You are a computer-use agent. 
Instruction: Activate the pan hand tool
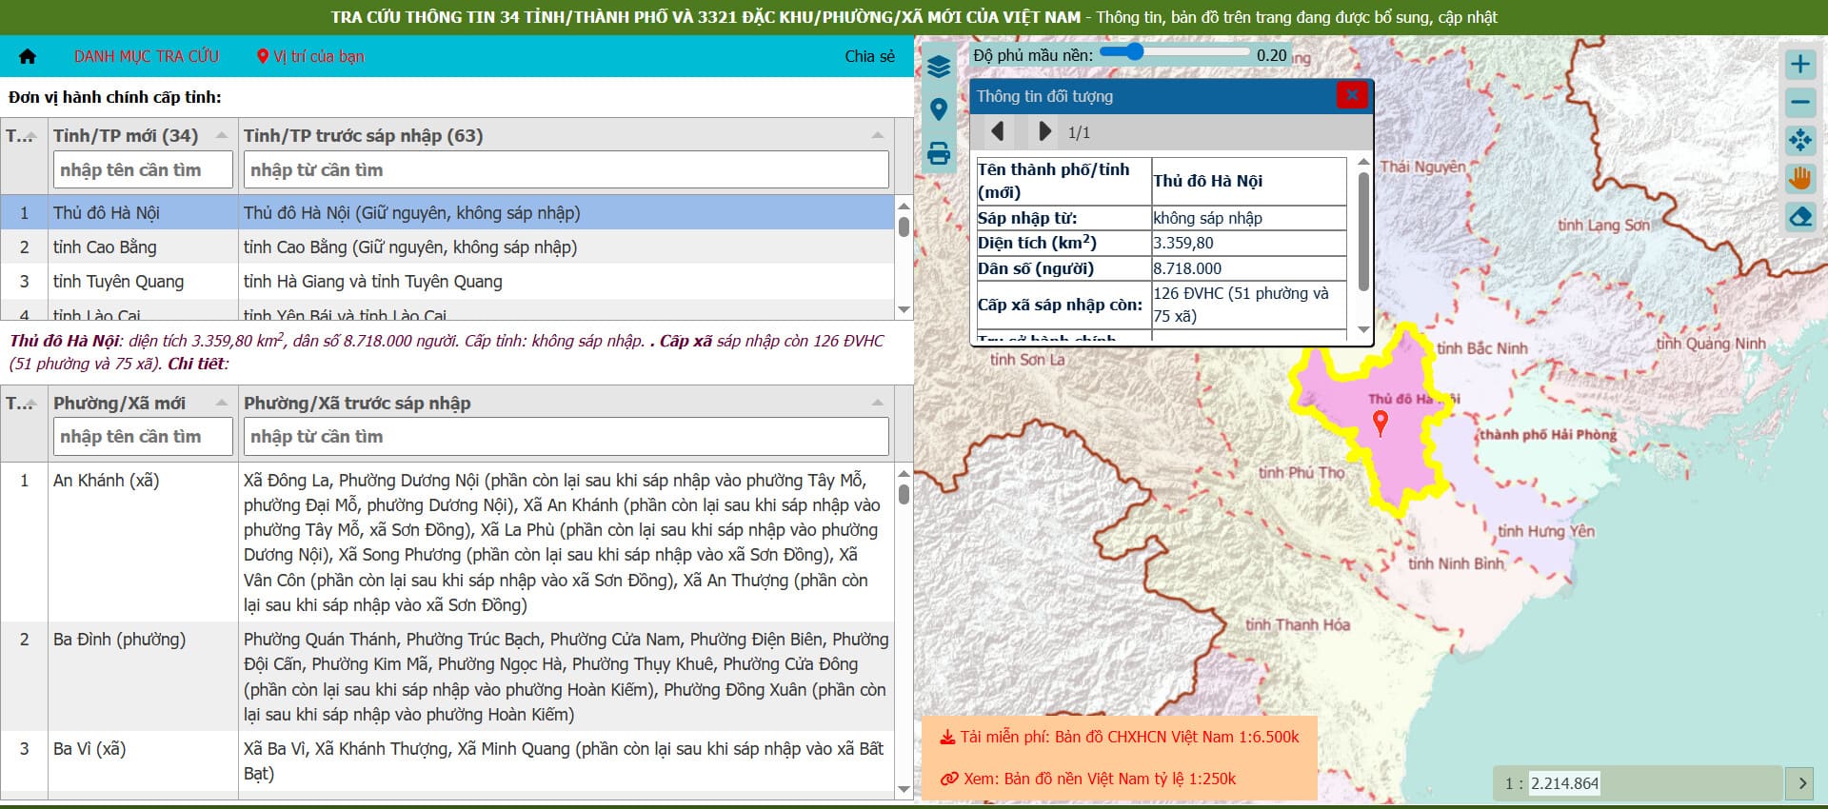click(x=1799, y=179)
